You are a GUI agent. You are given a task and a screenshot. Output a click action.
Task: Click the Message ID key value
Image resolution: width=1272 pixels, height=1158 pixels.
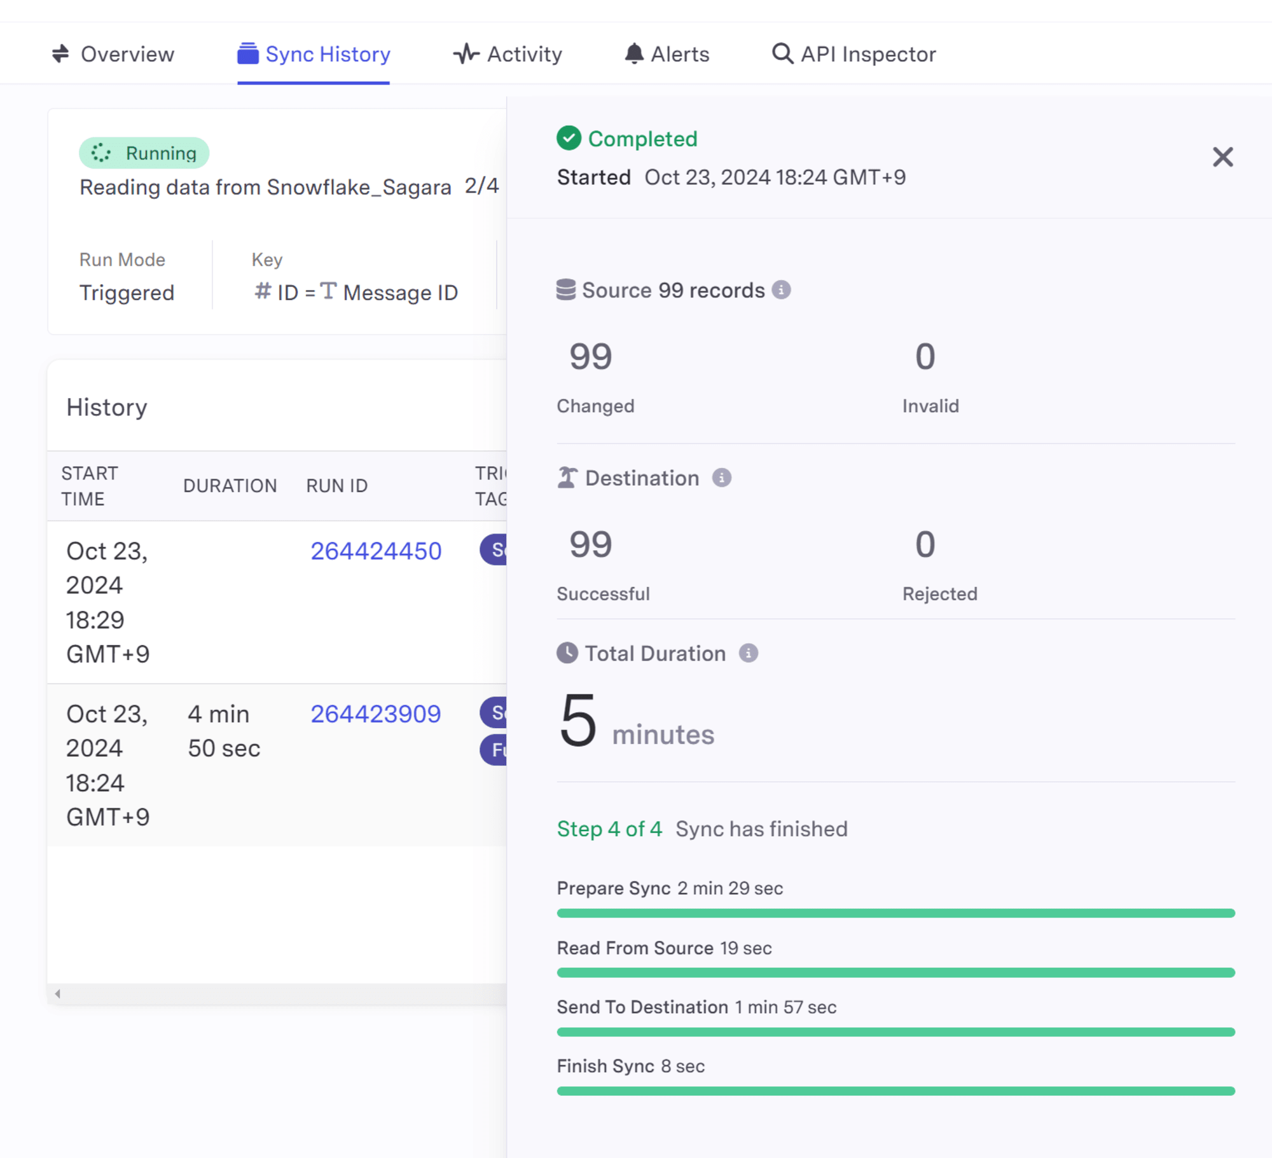click(x=401, y=293)
